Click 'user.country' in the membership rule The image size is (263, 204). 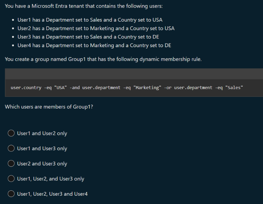coord(26,88)
